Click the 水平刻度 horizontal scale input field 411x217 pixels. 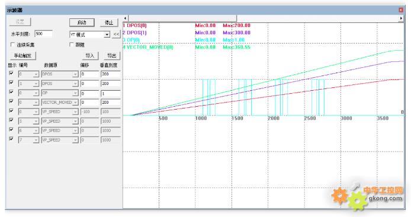tap(43, 34)
